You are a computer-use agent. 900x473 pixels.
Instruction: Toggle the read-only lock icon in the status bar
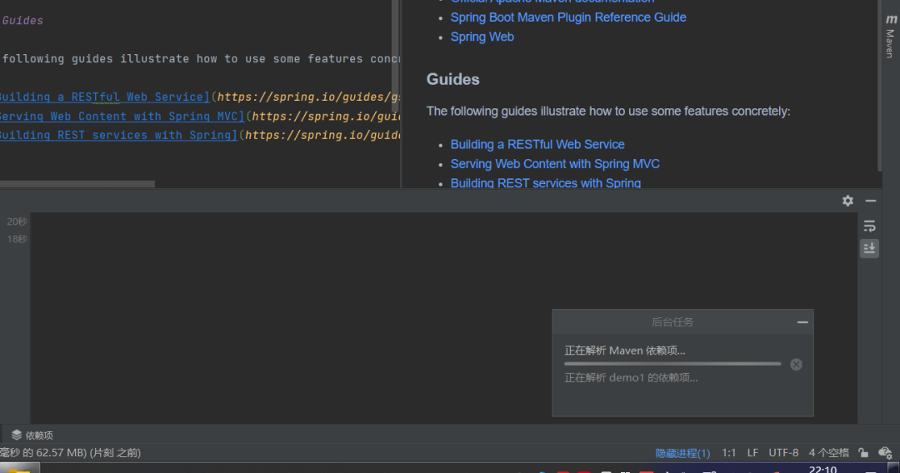(x=863, y=453)
